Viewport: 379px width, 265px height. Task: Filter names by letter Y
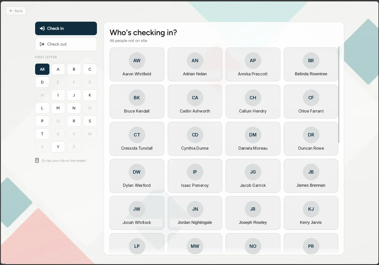58,147
